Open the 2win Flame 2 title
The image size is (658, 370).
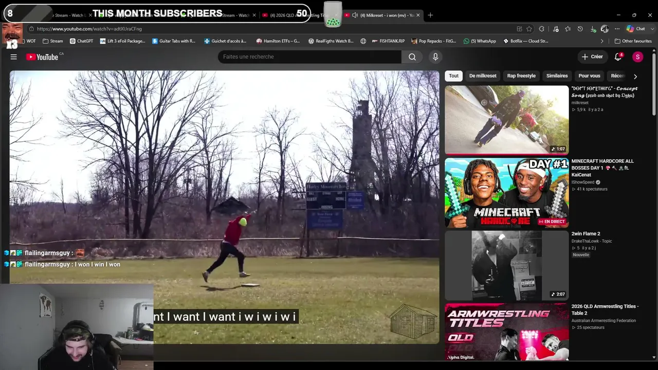(586, 234)
